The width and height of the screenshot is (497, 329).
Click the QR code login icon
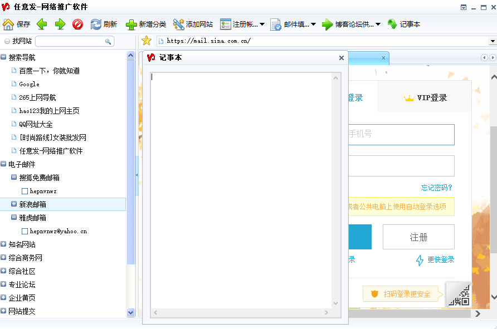[459, 295]
